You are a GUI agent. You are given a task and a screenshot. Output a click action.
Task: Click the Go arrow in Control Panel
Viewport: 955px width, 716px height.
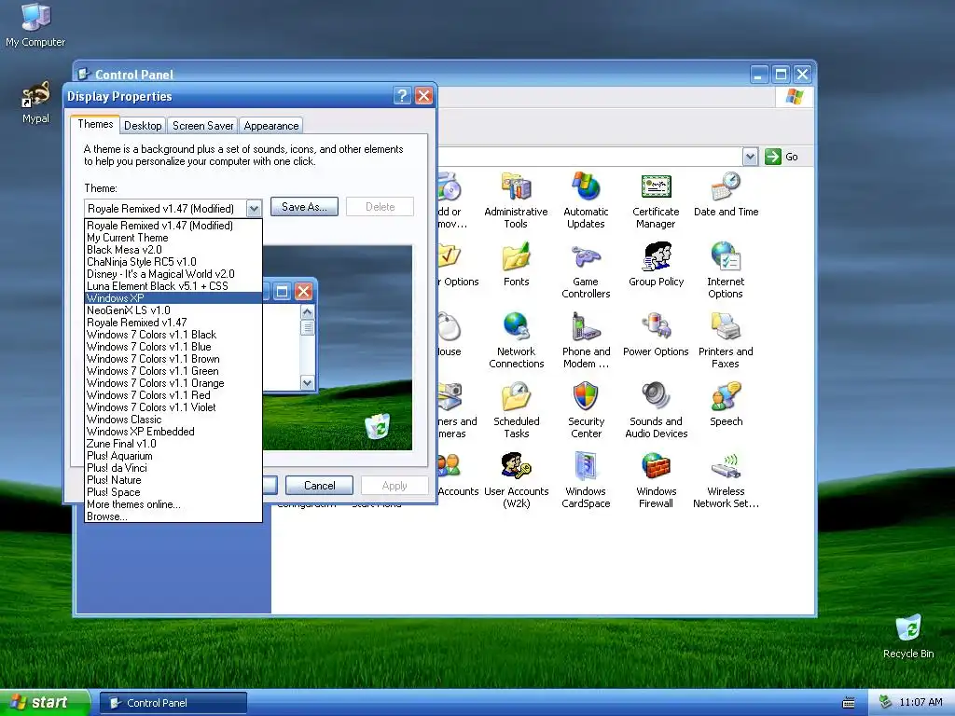pos(773,157)
